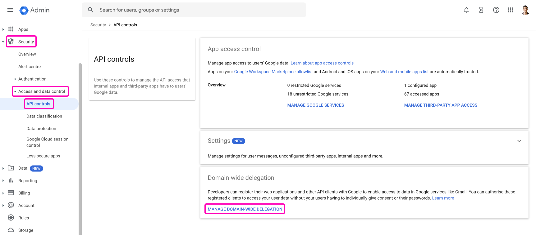
Task: Click the Security breadcrumb link
Action: [98, 25]
